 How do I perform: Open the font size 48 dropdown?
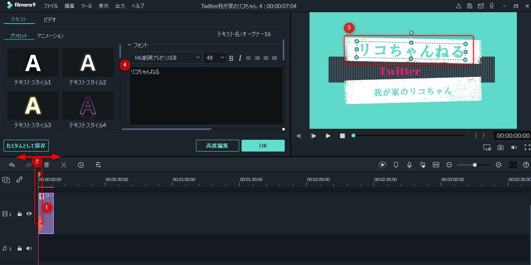[x=214, y=58]
